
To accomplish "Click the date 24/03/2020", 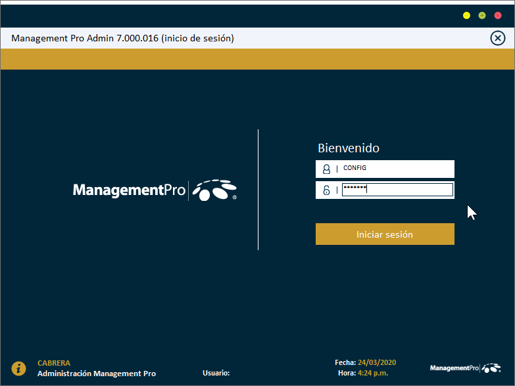I will 377,362.
